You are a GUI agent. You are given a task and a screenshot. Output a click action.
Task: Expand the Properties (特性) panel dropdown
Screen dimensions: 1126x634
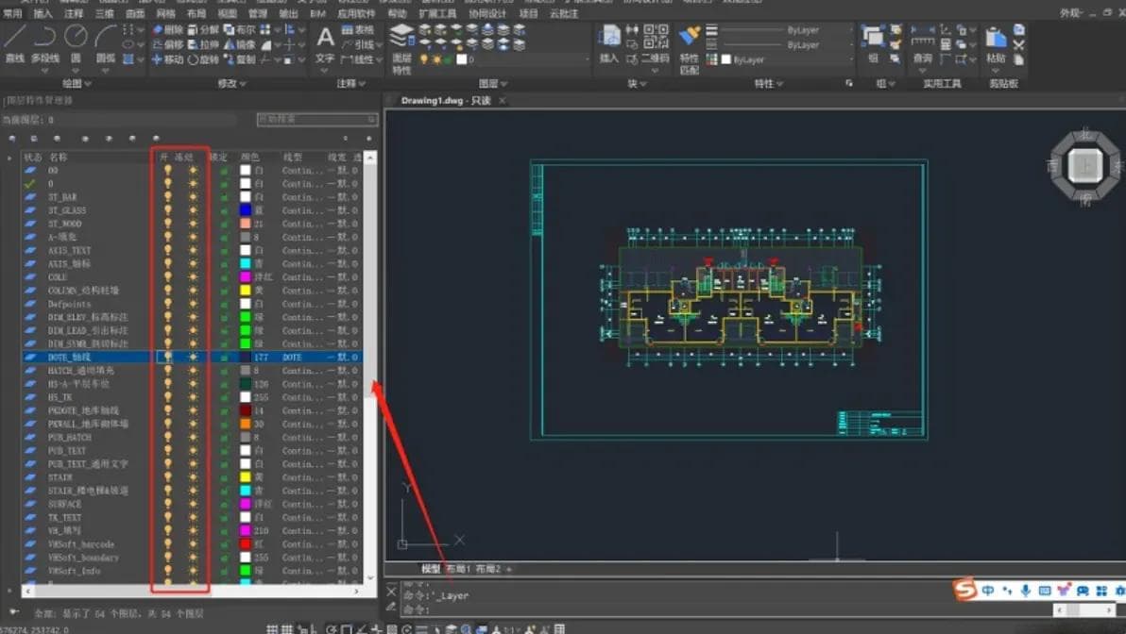pos(768,84)
